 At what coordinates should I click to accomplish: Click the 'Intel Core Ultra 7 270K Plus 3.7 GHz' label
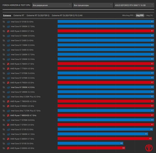coord(26,111)
